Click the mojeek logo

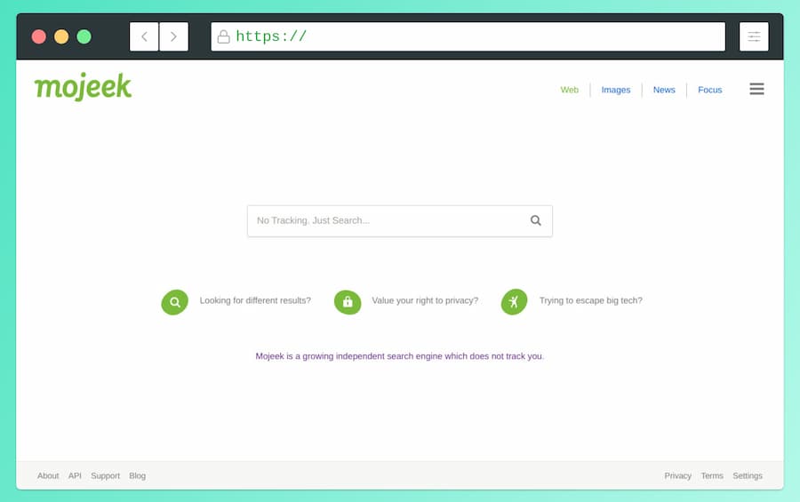click(x=83, y=87)
